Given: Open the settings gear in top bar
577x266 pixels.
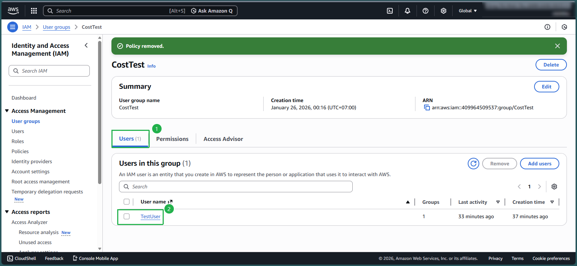Looking at the screenshot, I should point(444,11).
